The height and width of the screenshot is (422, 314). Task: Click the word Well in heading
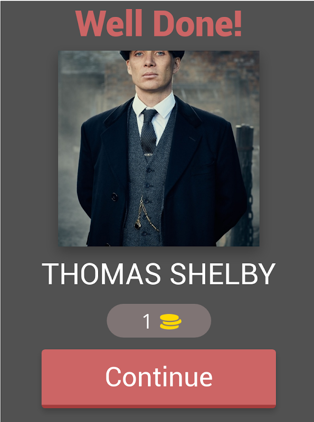coord(109,24)
